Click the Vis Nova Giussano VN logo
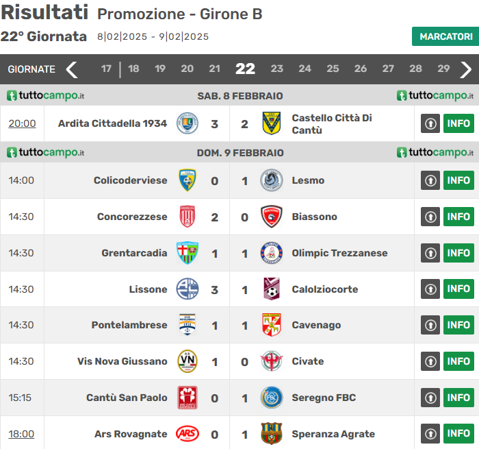Screen dimensions: 479x449 pos(187,361)
